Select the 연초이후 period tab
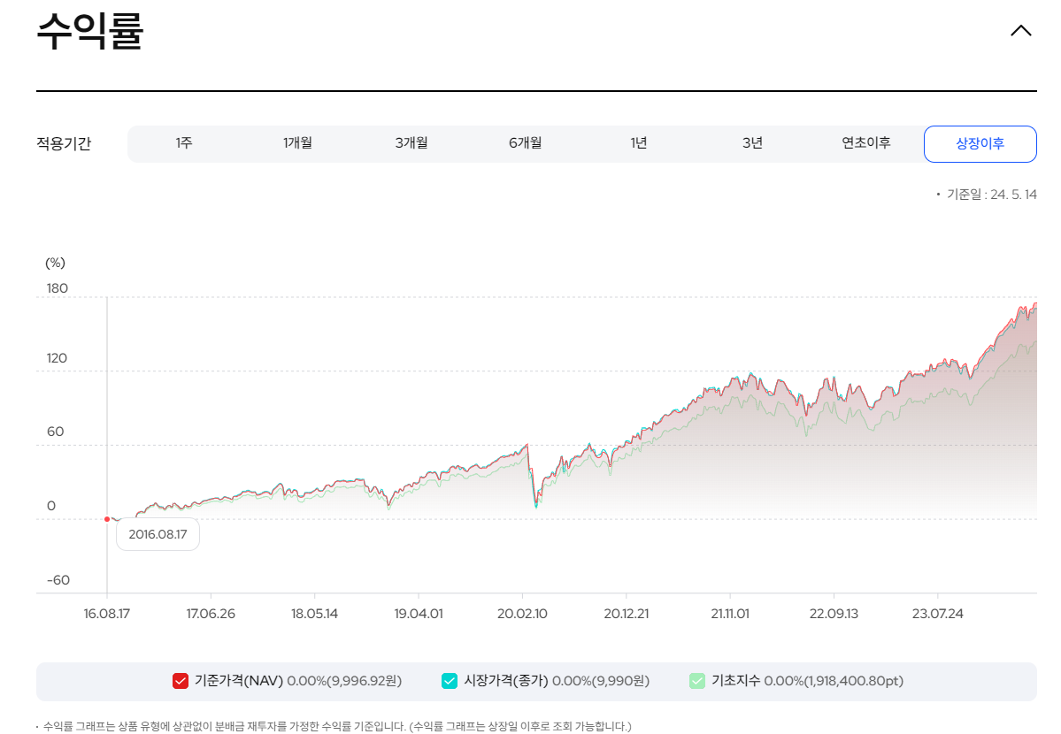Image resolution: width=1061 pixels, height=734 pixels. pyautogui.click(x=866, y=143)
